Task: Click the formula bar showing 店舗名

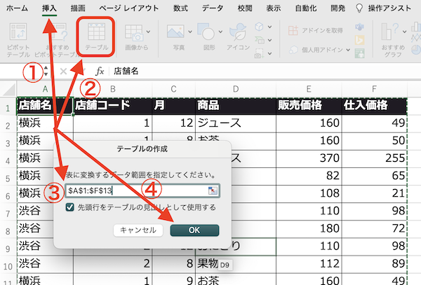Action: pos(263,71)
